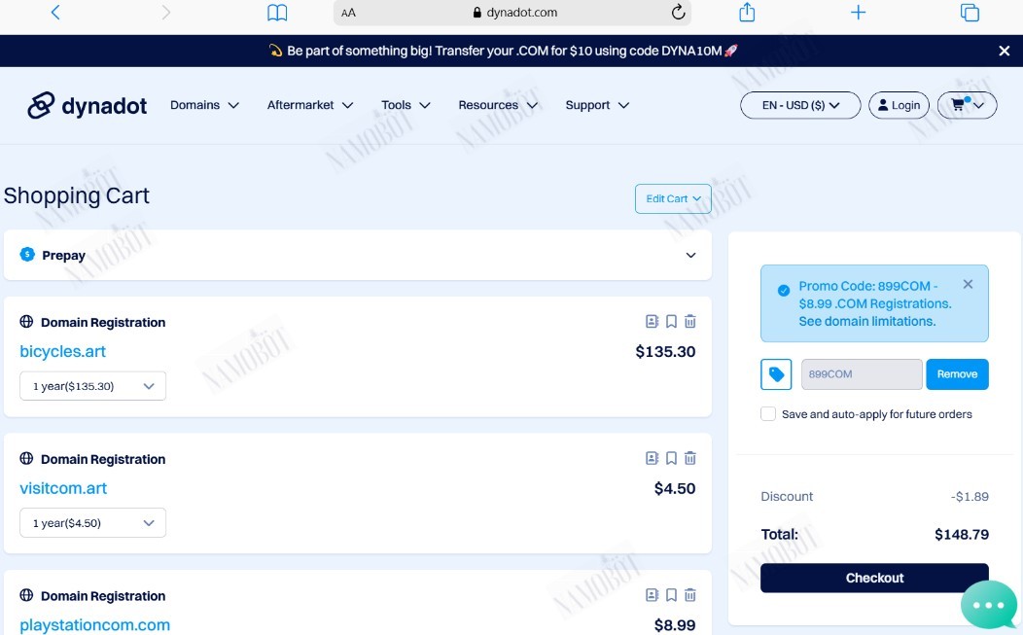Remove the applied promo code
This screenshot has height=635, width=1023.
point(957,374)
